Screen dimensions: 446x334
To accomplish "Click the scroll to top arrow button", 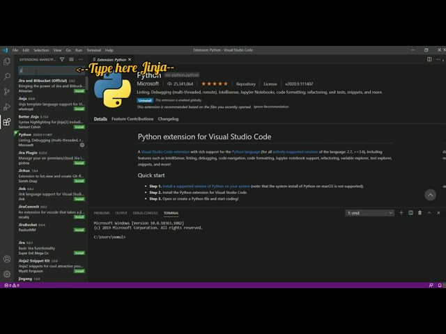I will [431, 195].
